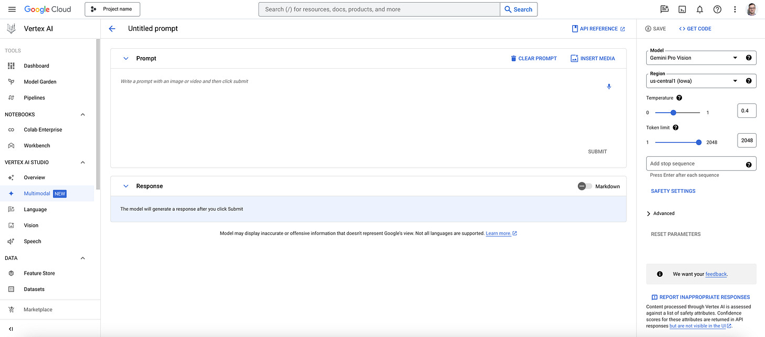Viewport: 765px width, 337px height.
Task: Click Clear Prompt
Action: (533, 58)
